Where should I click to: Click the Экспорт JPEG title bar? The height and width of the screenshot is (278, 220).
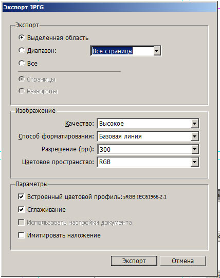pos(109,8)
